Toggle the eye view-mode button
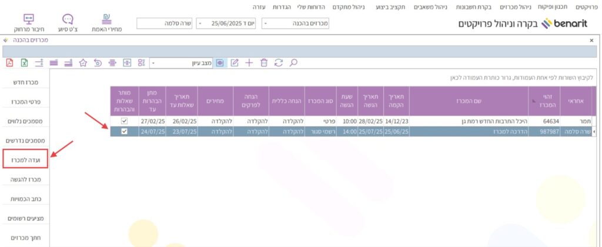Viewport: 602px width, 247px height. (220, 62)
